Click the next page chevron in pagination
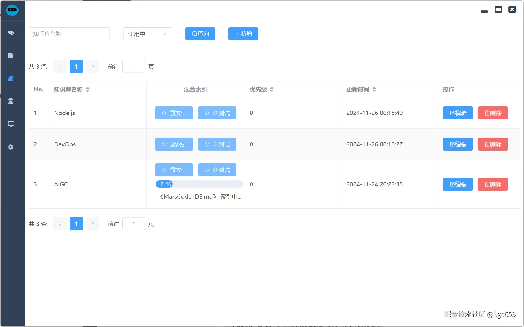This screenshot has width=524, height=327. pos(93,66)
